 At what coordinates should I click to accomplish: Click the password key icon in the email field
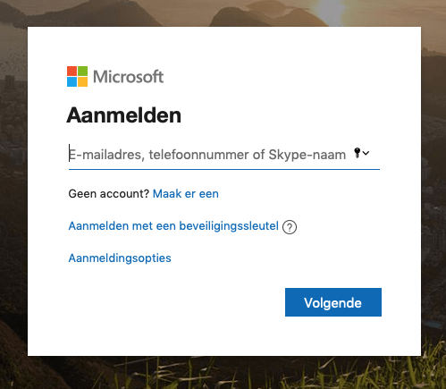pyautogui.click(x=358, y=153)
